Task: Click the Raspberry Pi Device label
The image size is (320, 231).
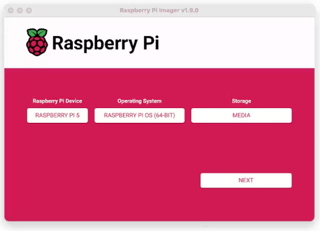Action: (x=57, y=101)
